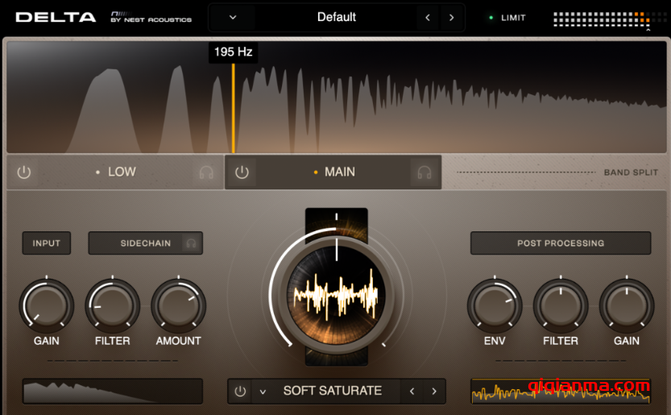
Task: Click the post processing FILTER knob
Action: pos(561,305)
